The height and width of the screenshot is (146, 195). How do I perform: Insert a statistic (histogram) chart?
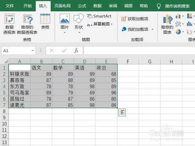point(189,24)
